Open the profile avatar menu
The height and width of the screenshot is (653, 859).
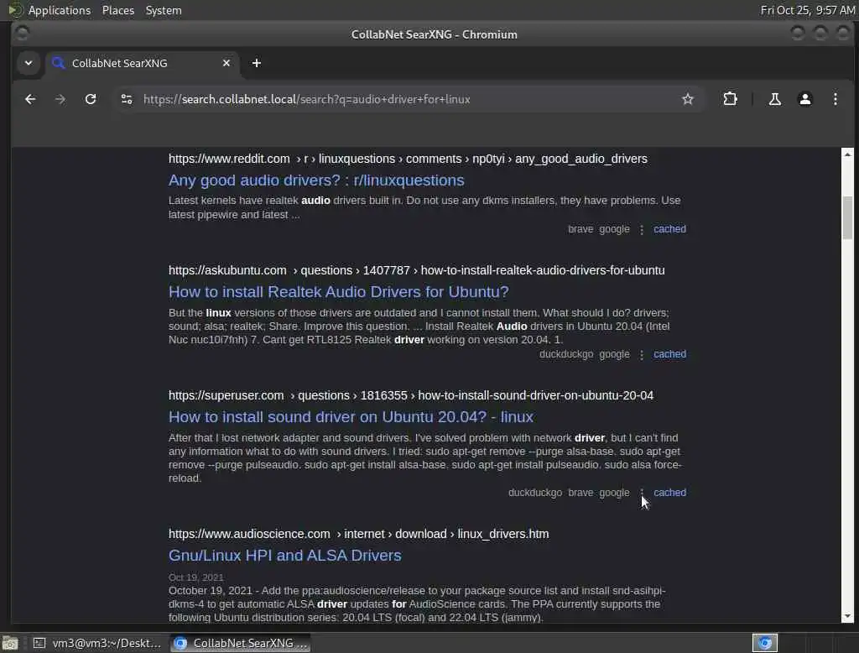(x=804, y=99)
